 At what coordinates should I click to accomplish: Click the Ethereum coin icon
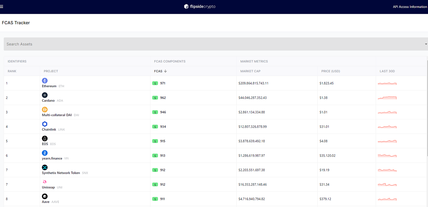tap(45, 81)
